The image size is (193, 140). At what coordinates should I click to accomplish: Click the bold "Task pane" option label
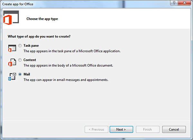pyautogui.click(x=31, y=45)
